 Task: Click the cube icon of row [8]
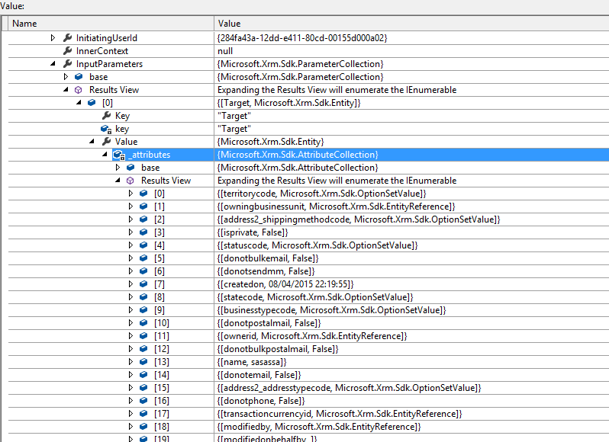point(143,297)
